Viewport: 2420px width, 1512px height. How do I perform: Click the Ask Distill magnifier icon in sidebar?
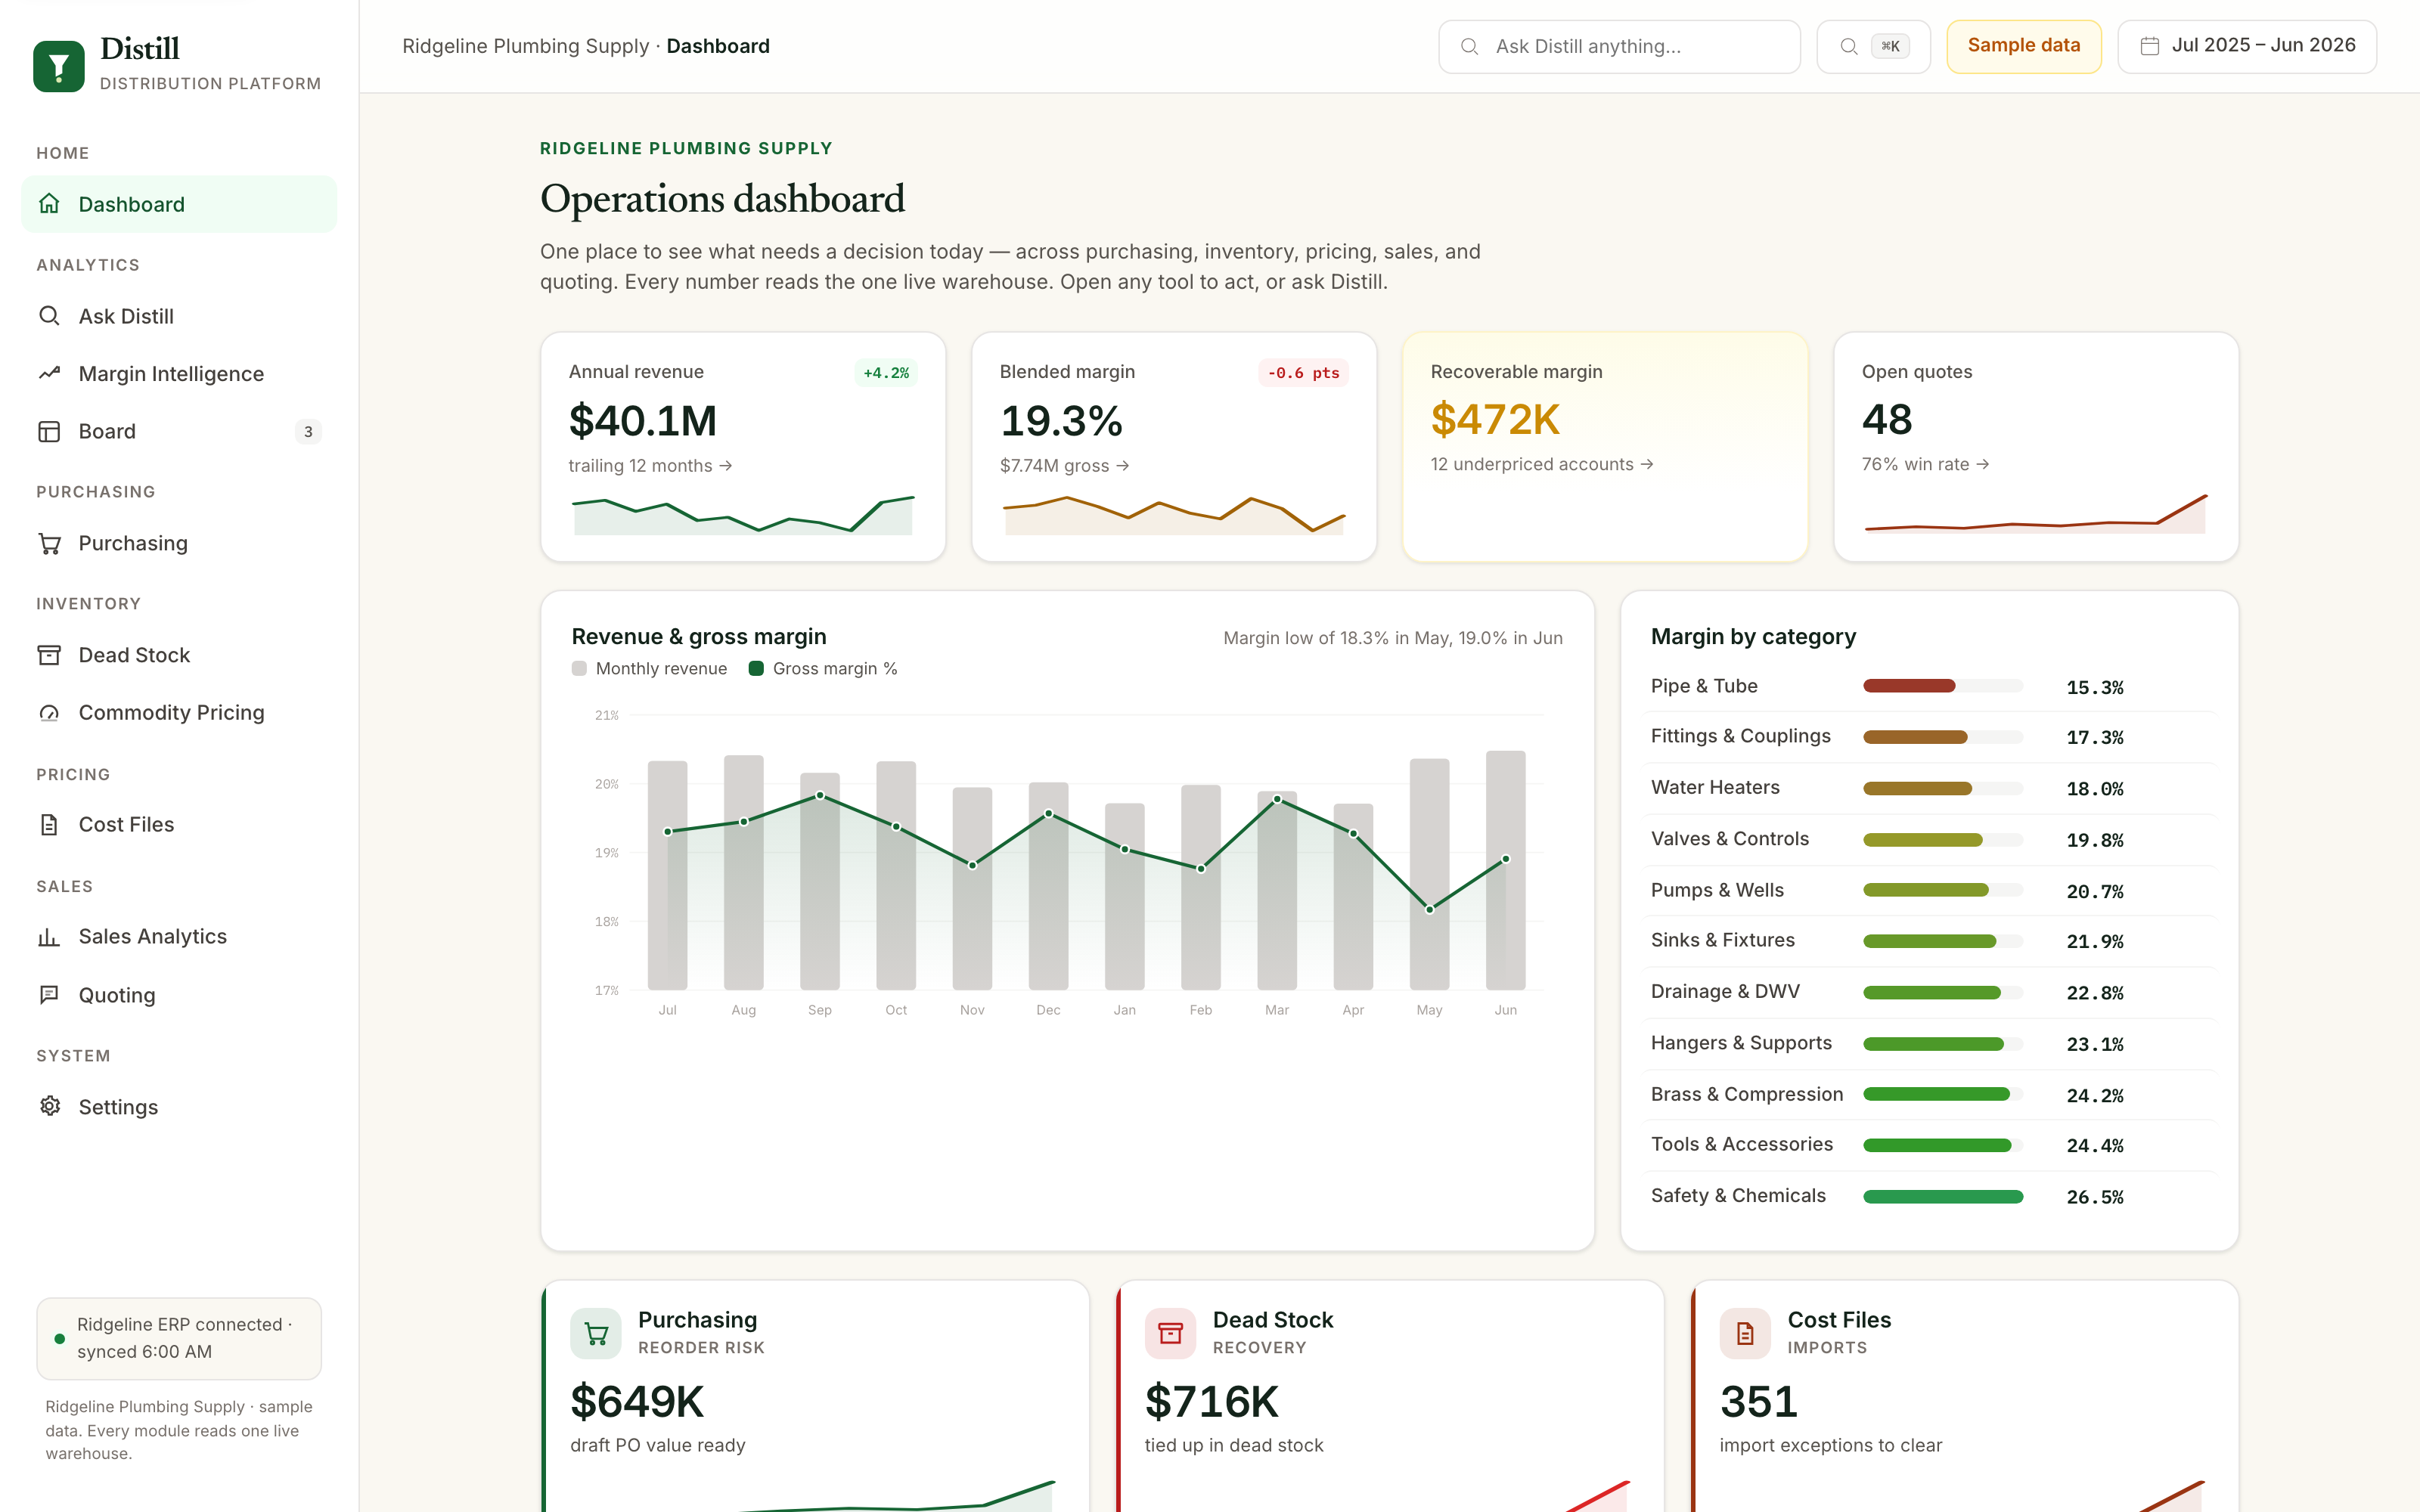[49, 316]
